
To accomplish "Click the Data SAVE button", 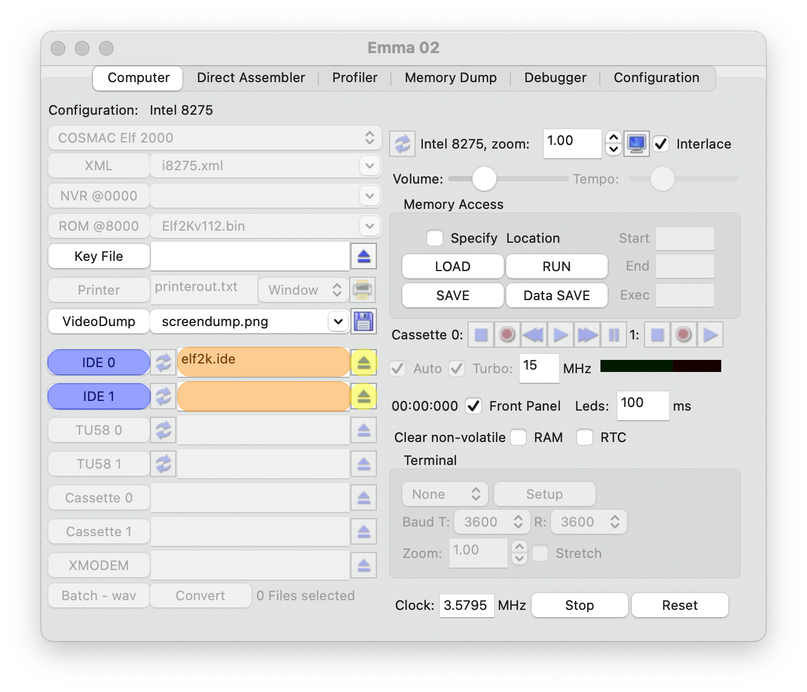I will pos(556,295).
